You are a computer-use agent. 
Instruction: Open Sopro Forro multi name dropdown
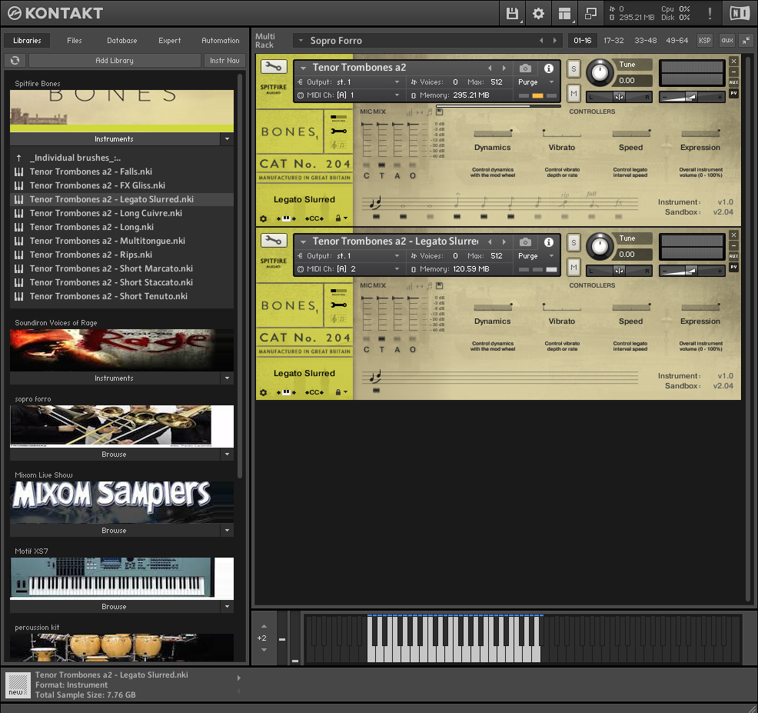(x=301, y=40)
